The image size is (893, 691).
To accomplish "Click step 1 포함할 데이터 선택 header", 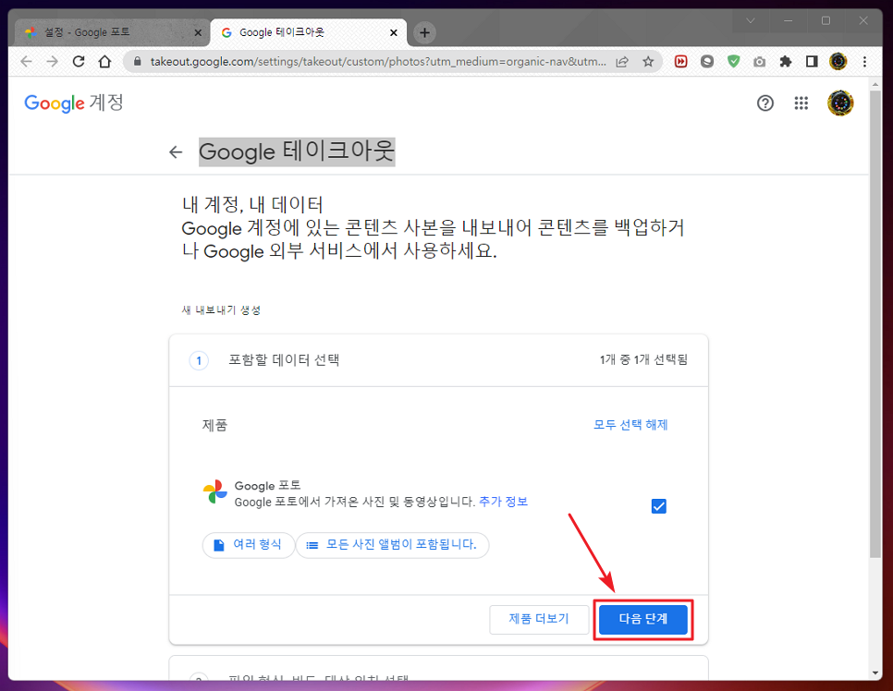I will tap(438, 360).
